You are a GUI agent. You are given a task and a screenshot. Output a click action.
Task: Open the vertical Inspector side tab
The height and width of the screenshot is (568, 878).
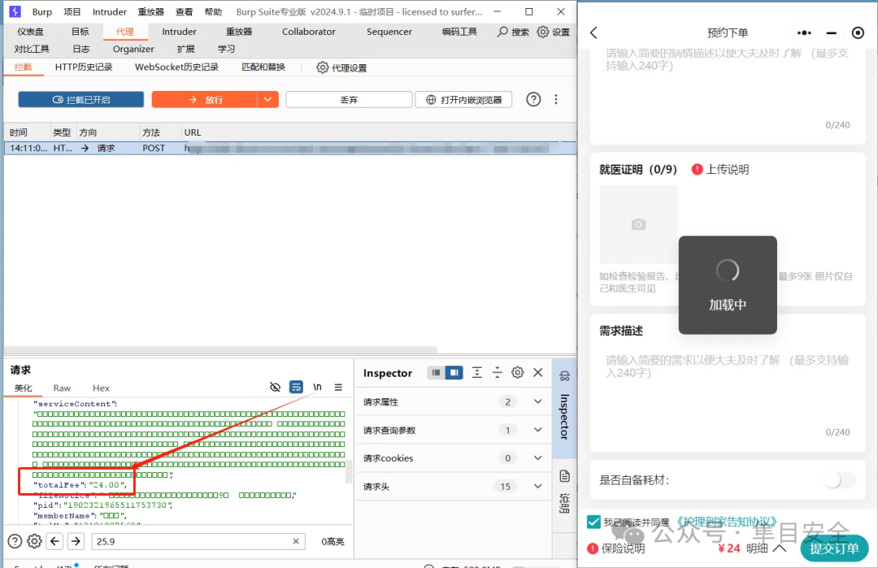pos(564,407)
